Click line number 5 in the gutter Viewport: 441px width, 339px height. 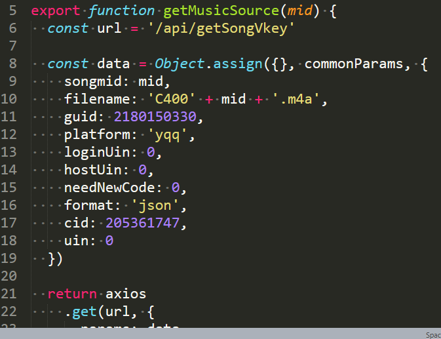pyautogui.click(x=13, y=10)
